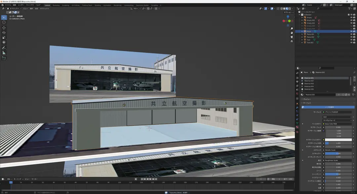Screen dimensions: 357x194
Task: Hide Plane.001 using its eye icon
Action: tap(351, 34)
